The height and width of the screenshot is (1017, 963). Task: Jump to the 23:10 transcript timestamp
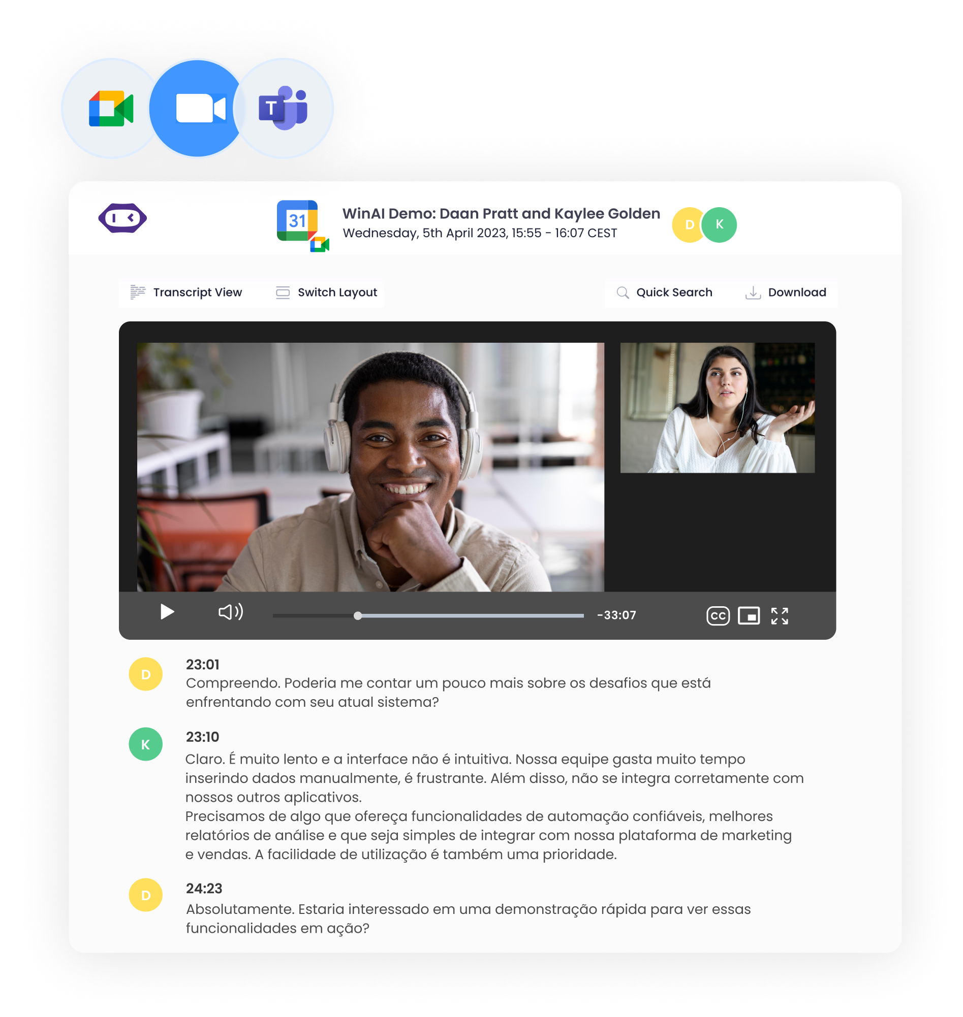tap(202, 737)
